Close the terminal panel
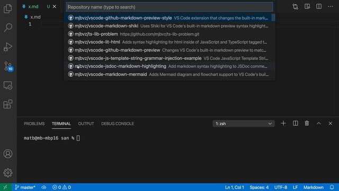The width and height of the screenshot is (339, 191). [x=331, y=124]
